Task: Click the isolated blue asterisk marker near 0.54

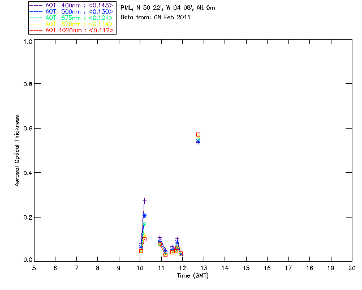Action: pyautogui.click(x=198, y=142)
